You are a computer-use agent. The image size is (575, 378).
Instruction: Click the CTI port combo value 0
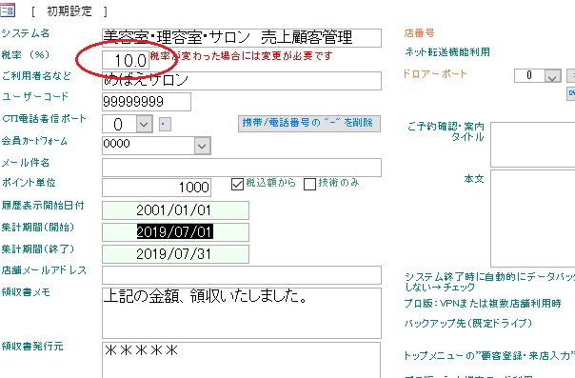[120, 125]
